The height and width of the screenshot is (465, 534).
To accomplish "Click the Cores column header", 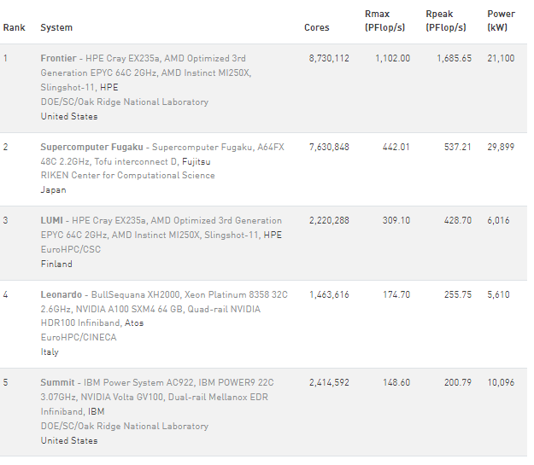I will [317, 28].
